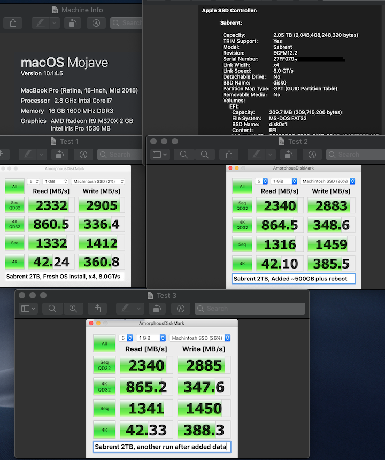The width and height of the screenshot is (385, 460).
Task: Click the Share icon in Machine Info window
Action: pos(13,23)
